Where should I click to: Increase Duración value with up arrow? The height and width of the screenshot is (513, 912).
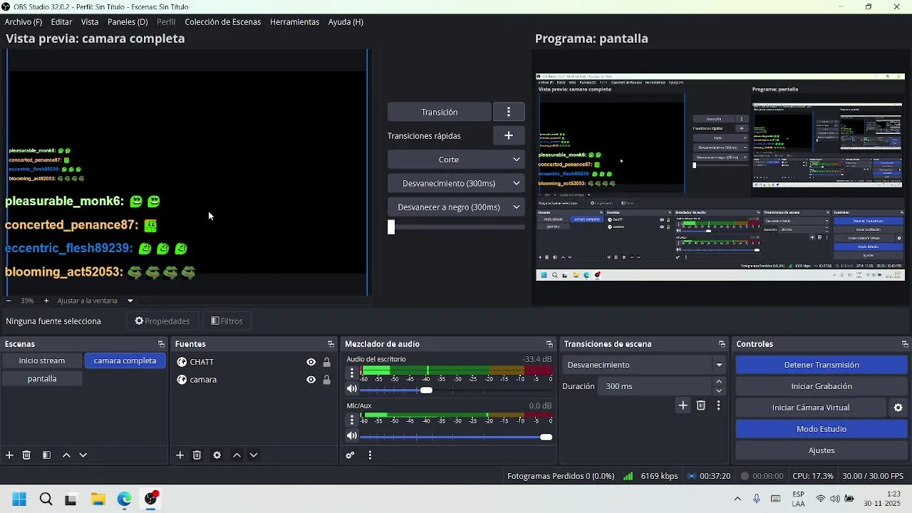point(718,382)
